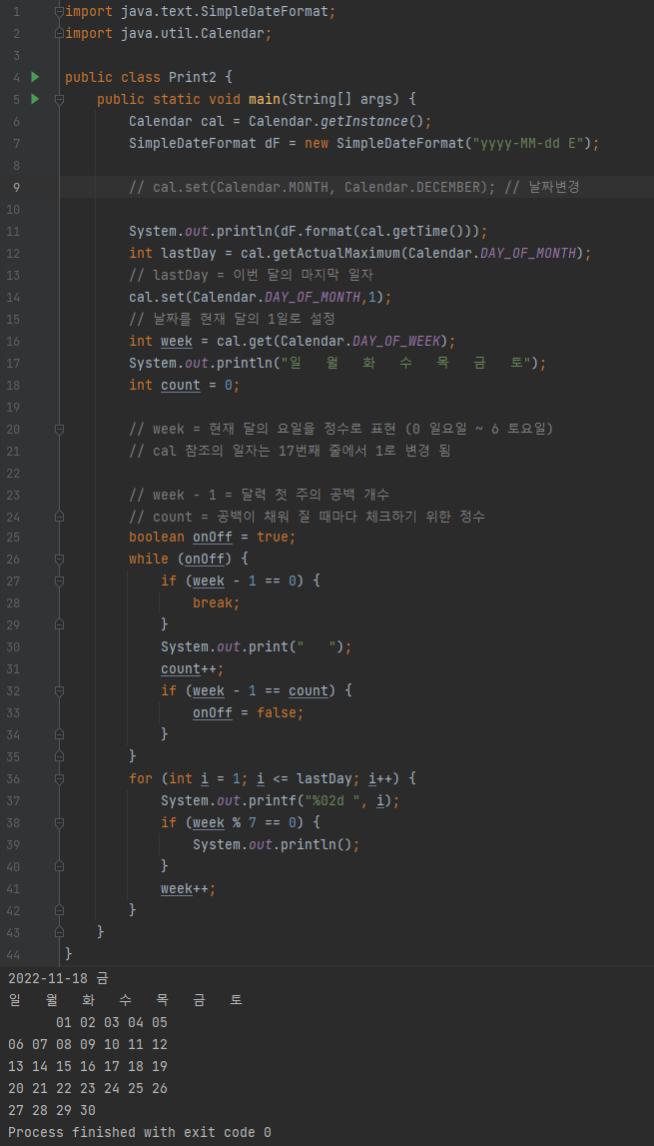Fold the if (week % 7 == 0) block

59,822
